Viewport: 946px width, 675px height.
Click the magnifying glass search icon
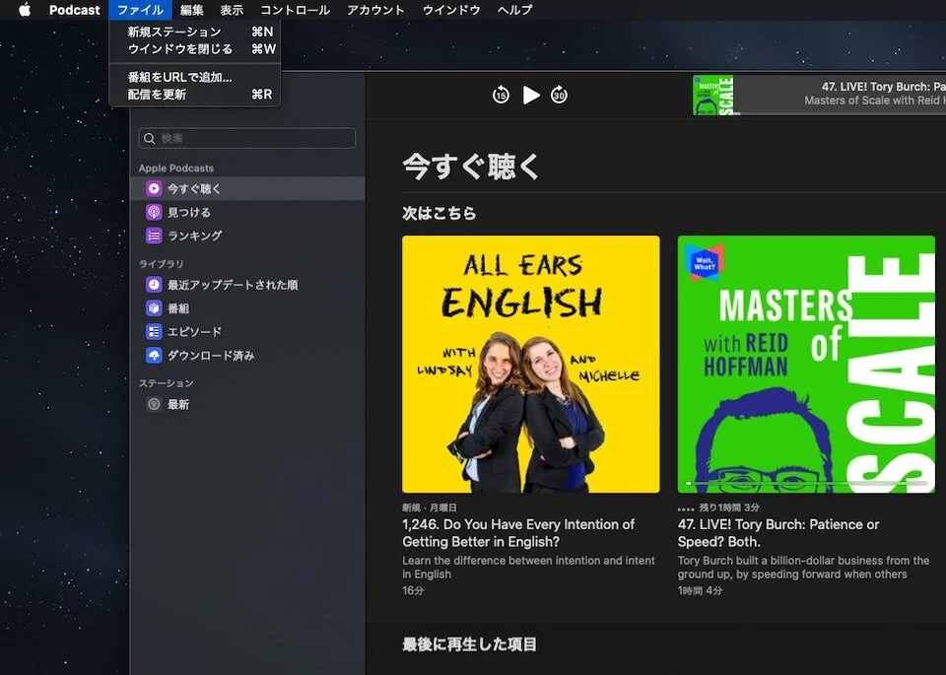click(x=150, y=138)
